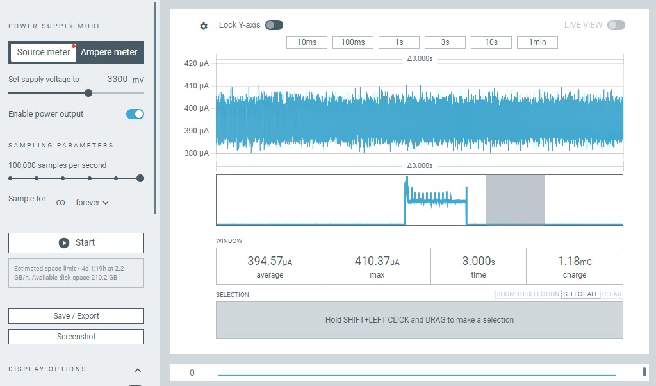656x386 pixels.
Task: Disable the power output switch
Action: (135, 114)
